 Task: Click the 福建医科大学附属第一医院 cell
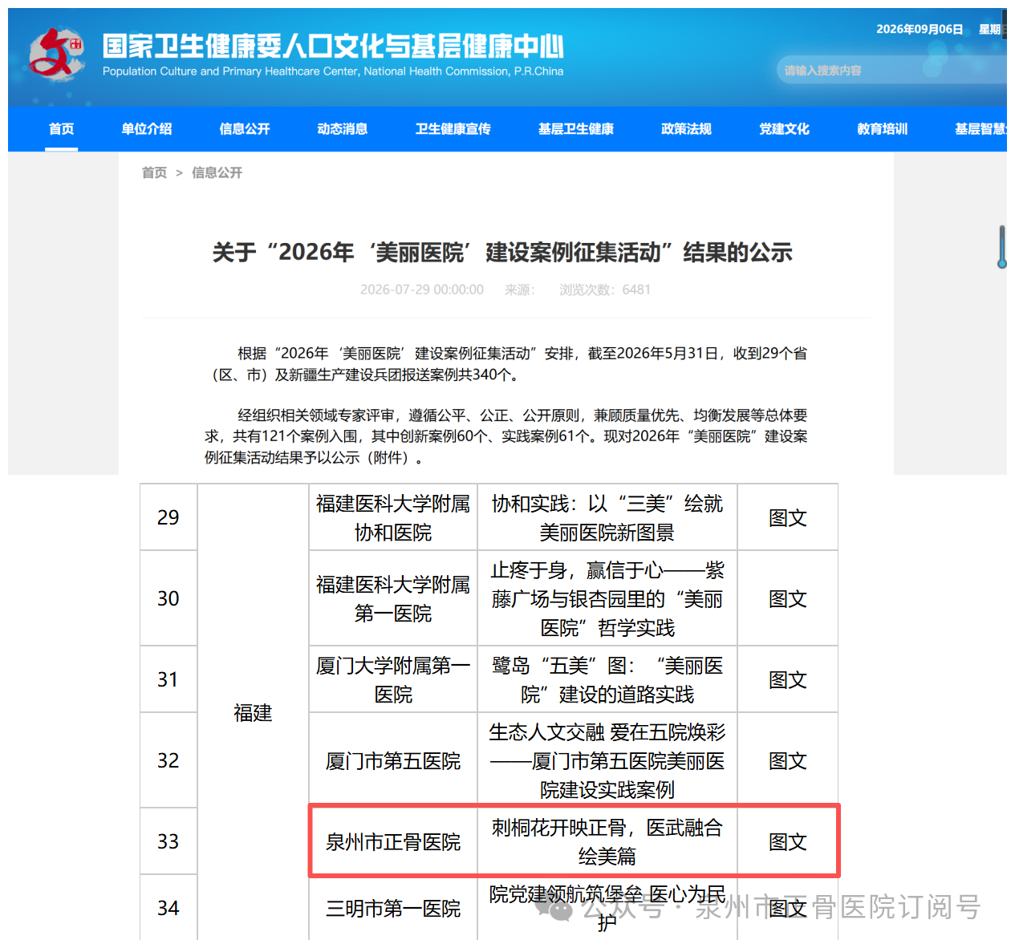393,598
